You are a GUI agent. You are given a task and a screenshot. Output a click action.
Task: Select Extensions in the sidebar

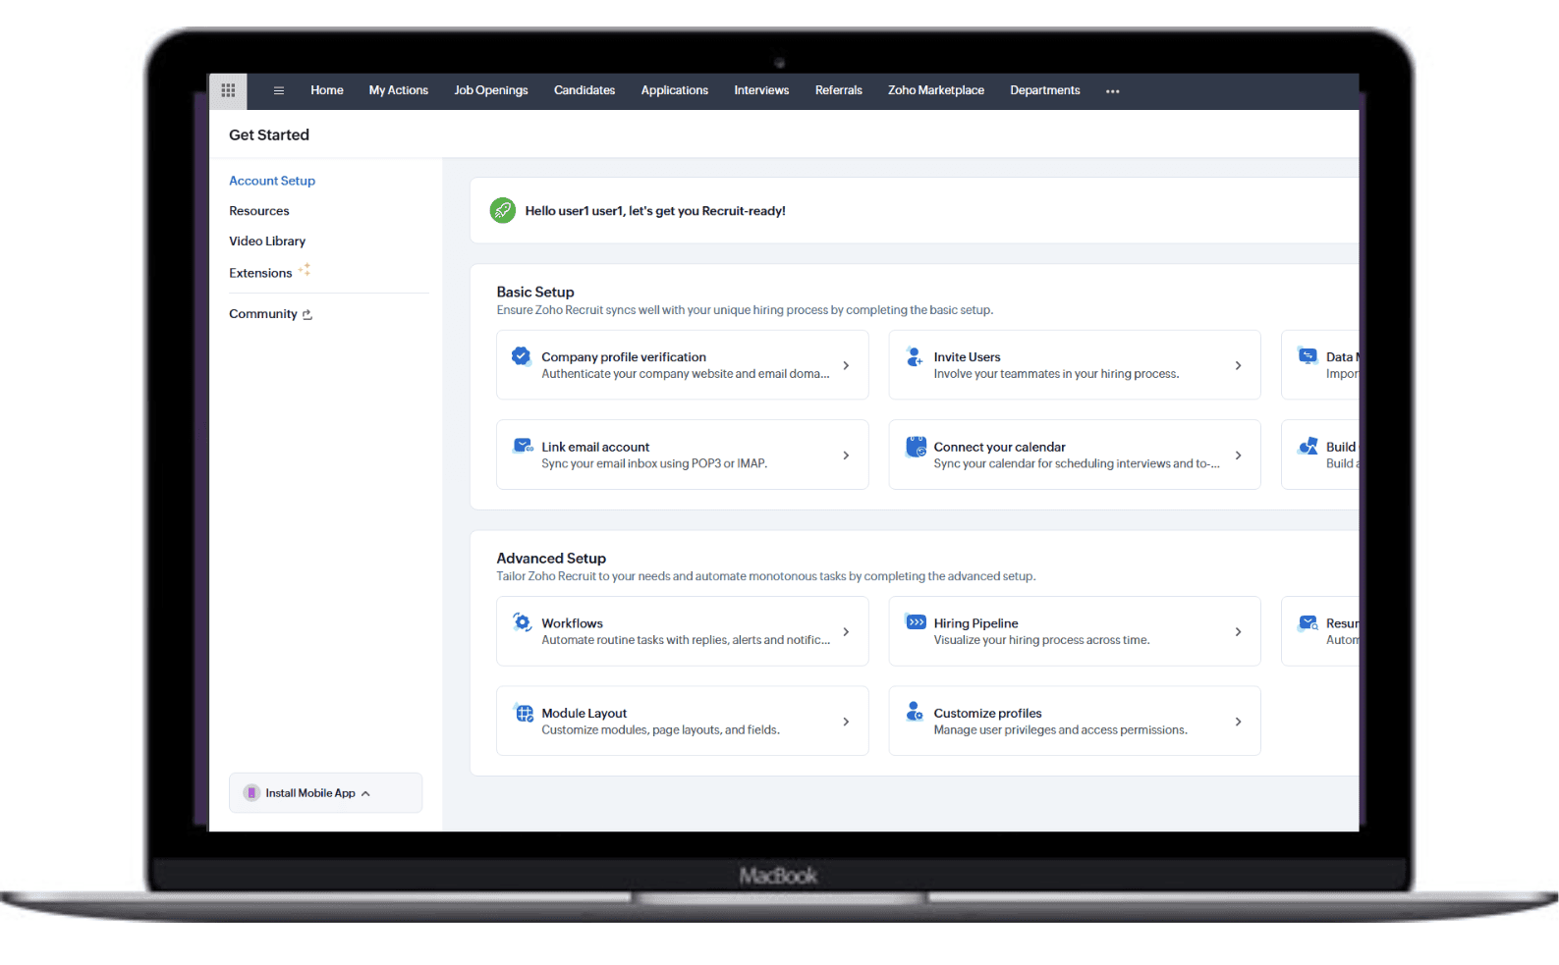(260, 273)
